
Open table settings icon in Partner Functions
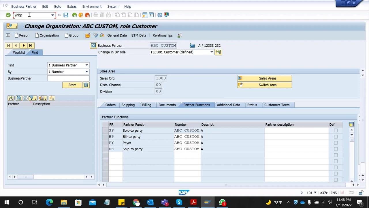pos(351,124)
